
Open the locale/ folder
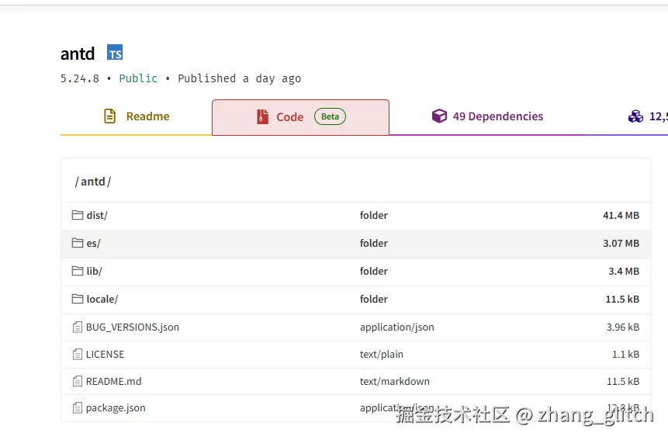tap(102, 300)
